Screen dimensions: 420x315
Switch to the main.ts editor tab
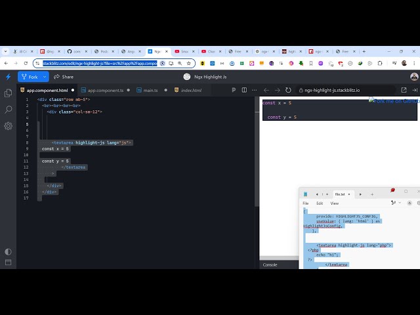pyautogui.click(x=150, y=90)
